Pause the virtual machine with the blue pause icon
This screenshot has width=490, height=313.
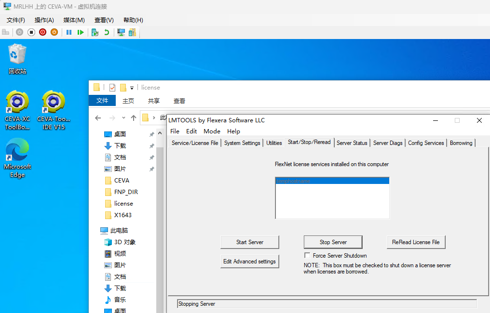[x=69, y=32]
